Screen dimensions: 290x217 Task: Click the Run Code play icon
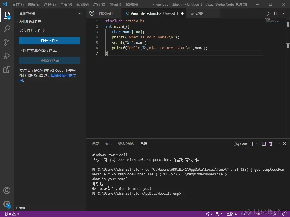(x=268, y=14)
